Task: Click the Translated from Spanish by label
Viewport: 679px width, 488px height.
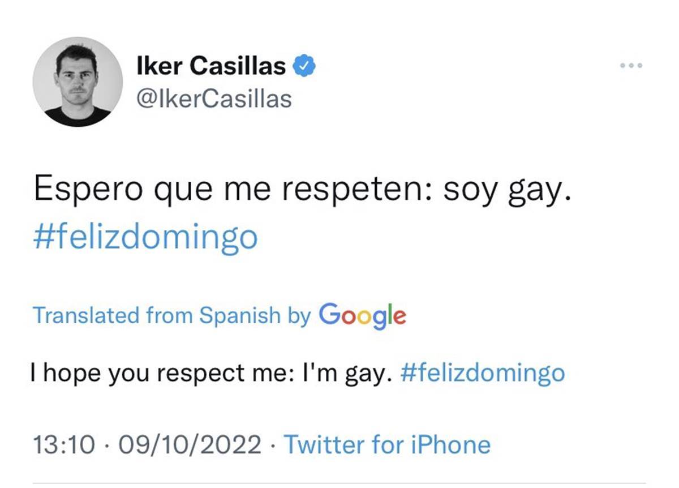Action: tap(172, 315)
